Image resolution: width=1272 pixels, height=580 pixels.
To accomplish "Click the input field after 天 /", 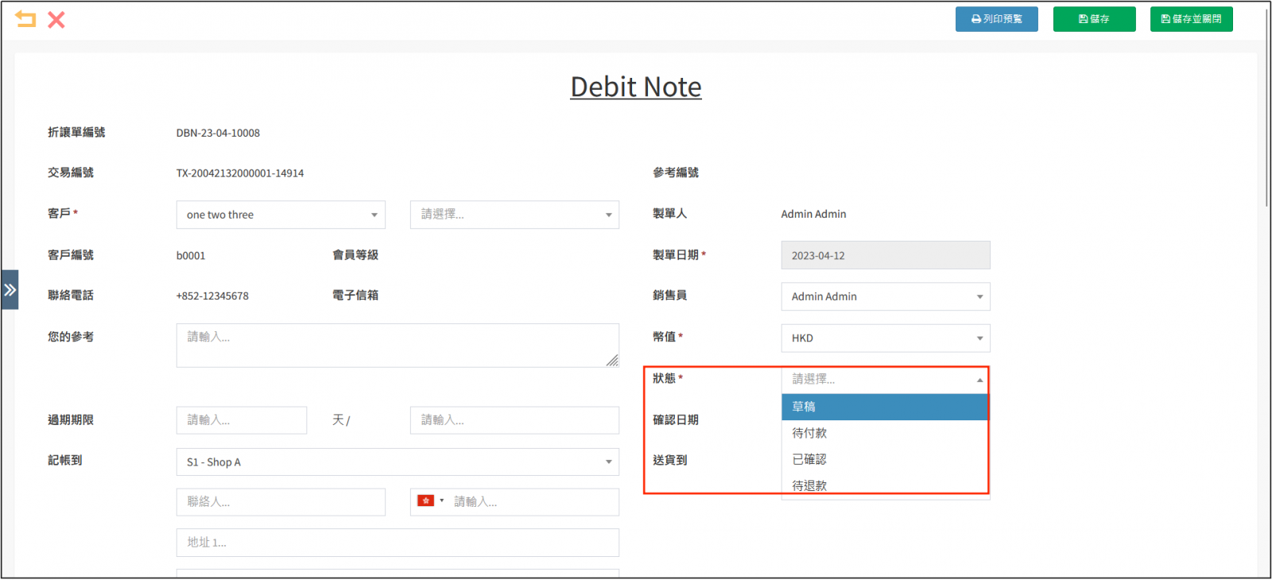I will tap(514, 420).
